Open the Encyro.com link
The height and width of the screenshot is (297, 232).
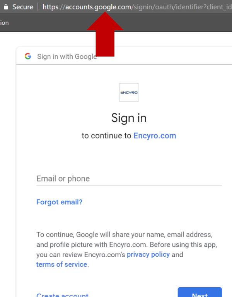(155, 136)
